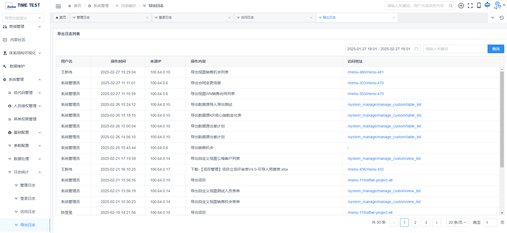This screenshot has height=233, width=507.
Task: Close the 登录日志 tab
Action: tap(229, 18)
